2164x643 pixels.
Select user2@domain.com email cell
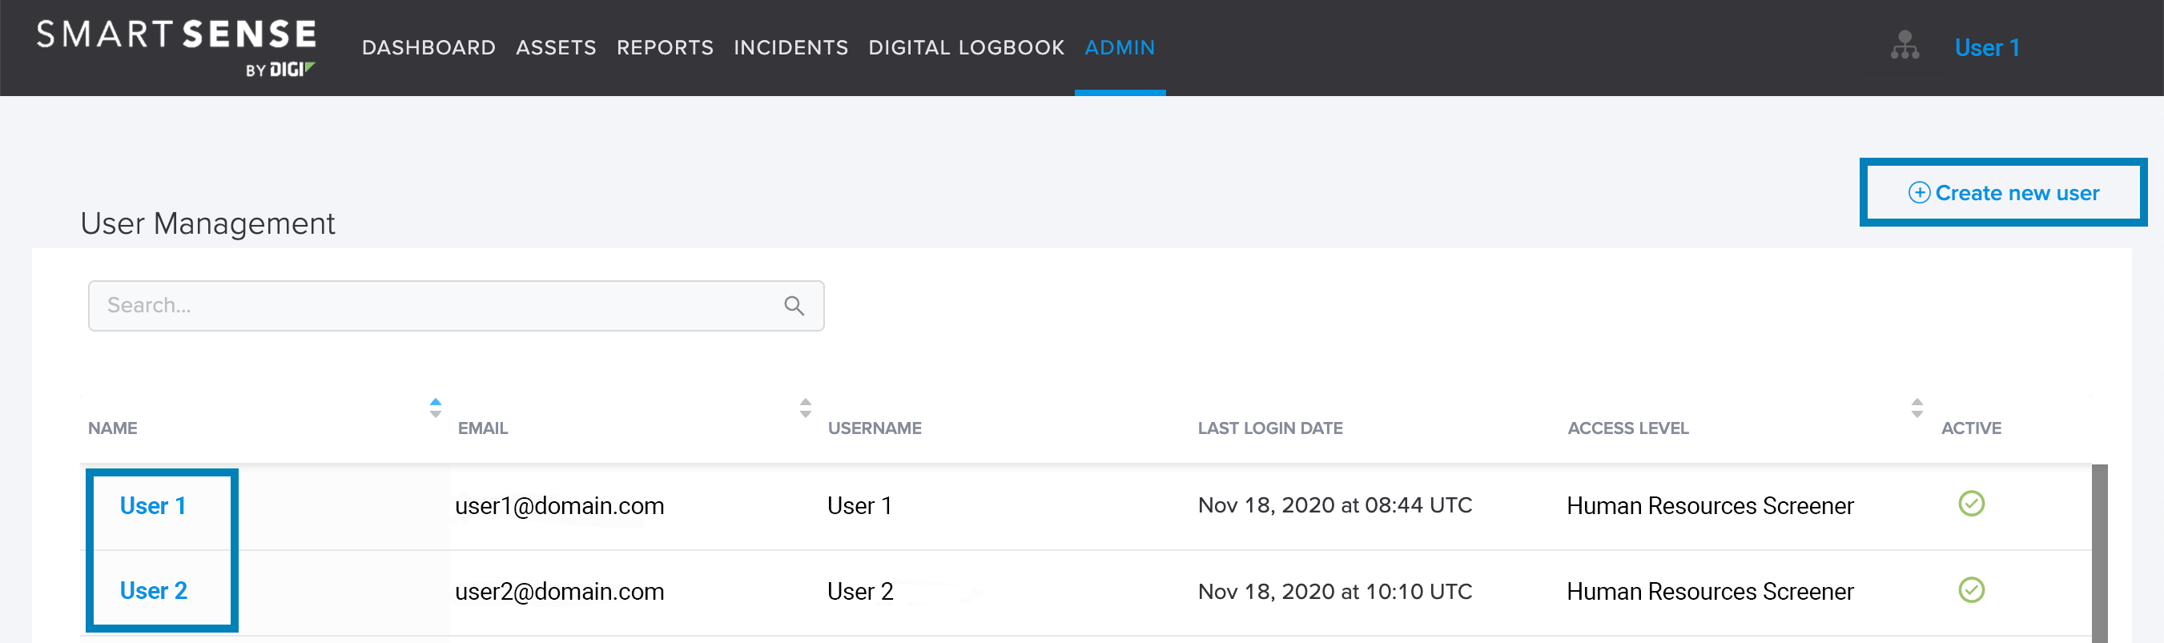(560, 592)
